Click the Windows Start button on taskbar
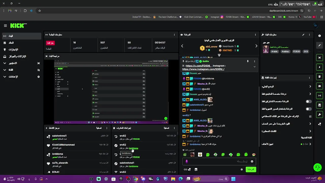 tap(233, 179)
